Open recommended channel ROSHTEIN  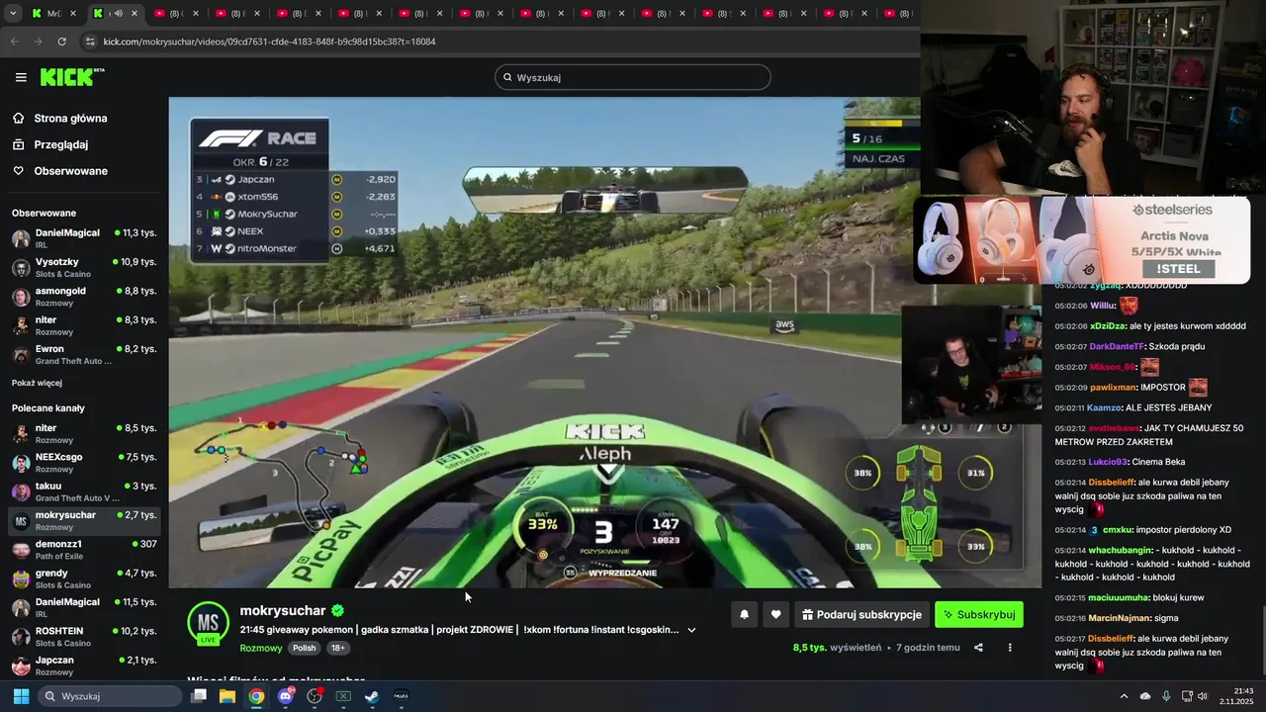point(84,636)
